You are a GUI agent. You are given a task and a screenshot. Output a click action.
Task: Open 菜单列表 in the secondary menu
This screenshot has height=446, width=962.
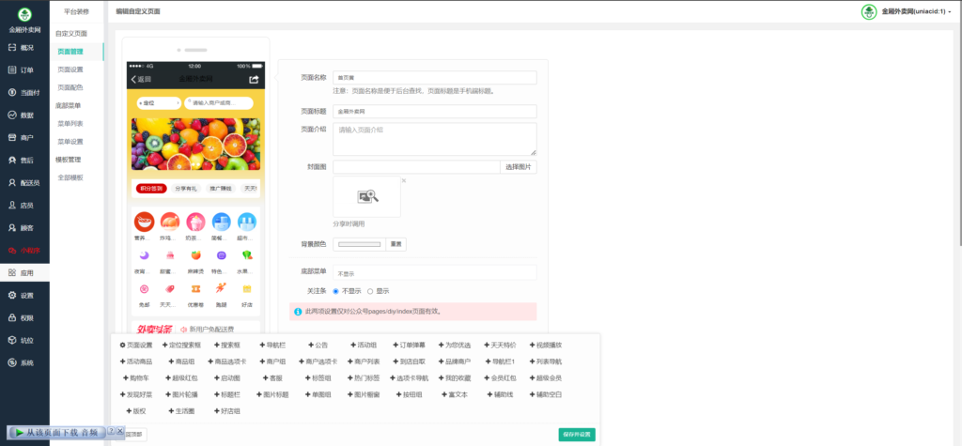70,123
